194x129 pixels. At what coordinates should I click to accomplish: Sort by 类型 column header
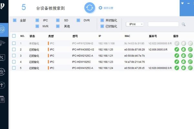pyautogui.click(x=51, y=36)
